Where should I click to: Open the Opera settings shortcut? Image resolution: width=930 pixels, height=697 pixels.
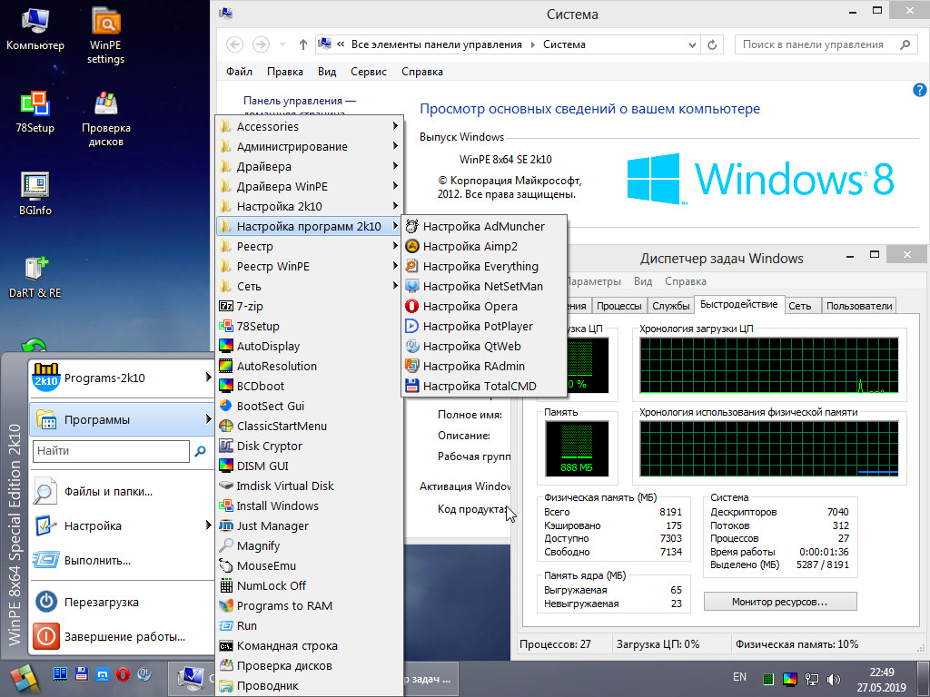(x=470, y=307)
